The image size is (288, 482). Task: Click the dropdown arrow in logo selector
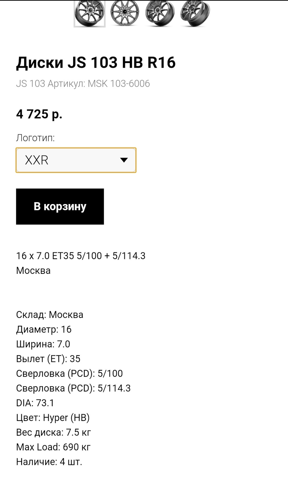[124, 160]
